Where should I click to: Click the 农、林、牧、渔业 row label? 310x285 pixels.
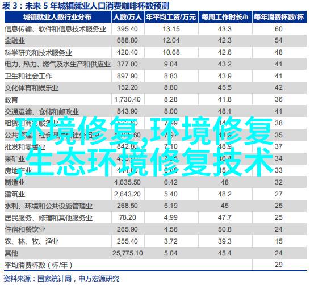tap(31, 241)
